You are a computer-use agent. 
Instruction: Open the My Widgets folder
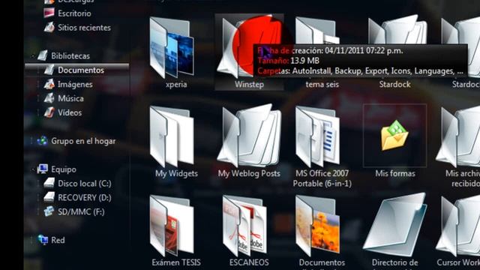172,136
